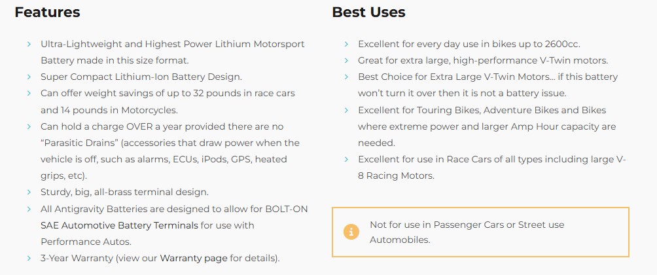Click the arrow bullet next to "Excellent for every day use"

coord(347,44)
